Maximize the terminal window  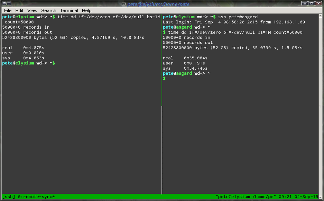[312, 3]
